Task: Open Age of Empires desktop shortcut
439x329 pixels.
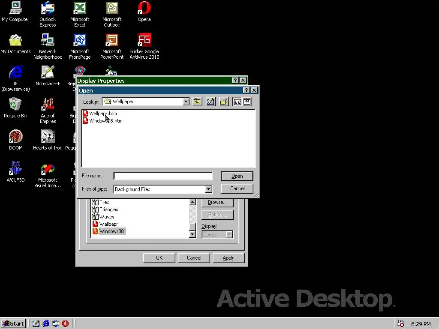Action: point(48,111)
